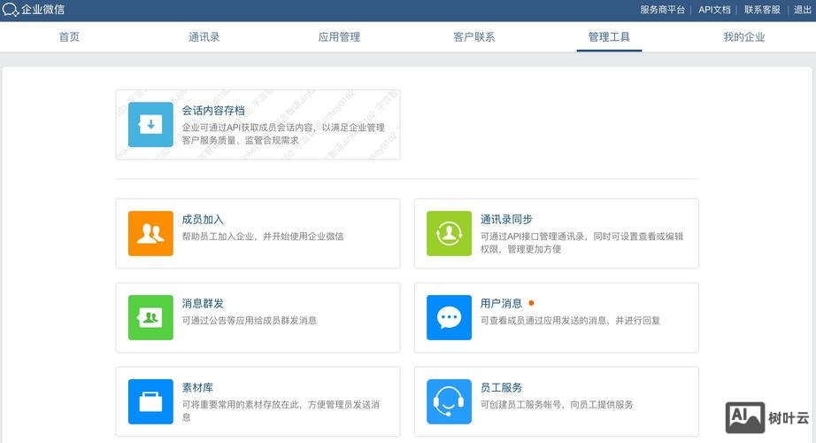Select the 管理工具 tab
This screenshot has height=443, width=816.
click(x=609, y=37)
